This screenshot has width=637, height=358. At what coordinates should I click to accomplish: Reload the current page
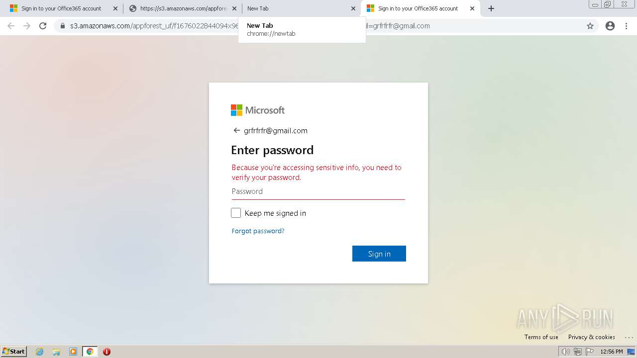coord(43,26)
